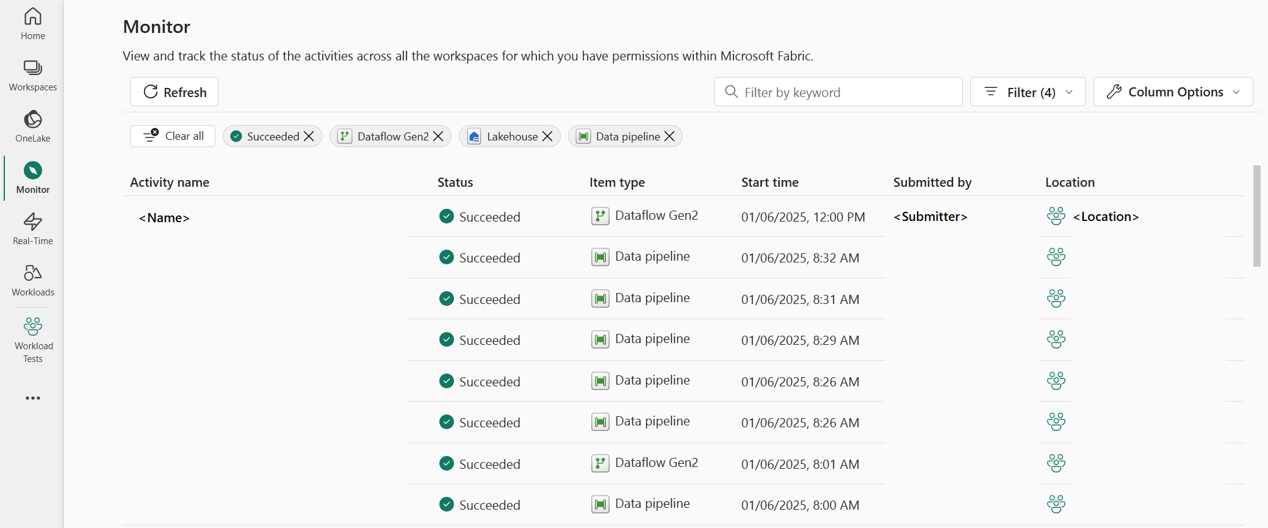Remove the Succeeded filter chip
1268x528 pixels.
(309, 136)
